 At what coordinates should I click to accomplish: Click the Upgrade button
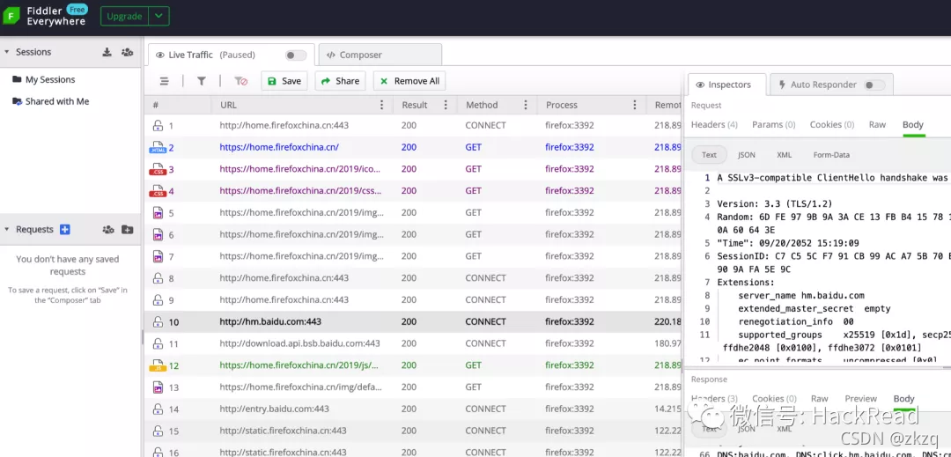coord(124,17)
